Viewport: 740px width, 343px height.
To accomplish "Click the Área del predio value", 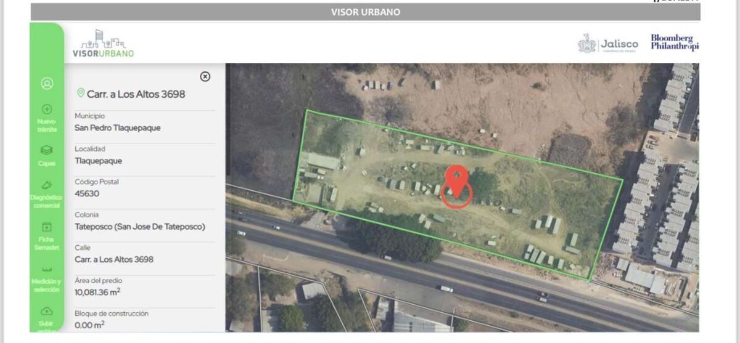I will click(97, 291).
